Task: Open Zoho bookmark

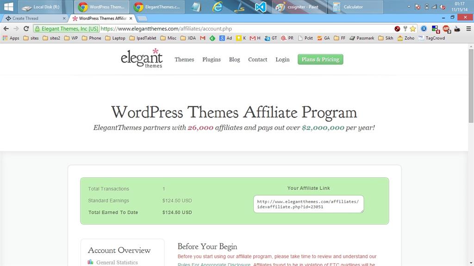Action: 405,38
